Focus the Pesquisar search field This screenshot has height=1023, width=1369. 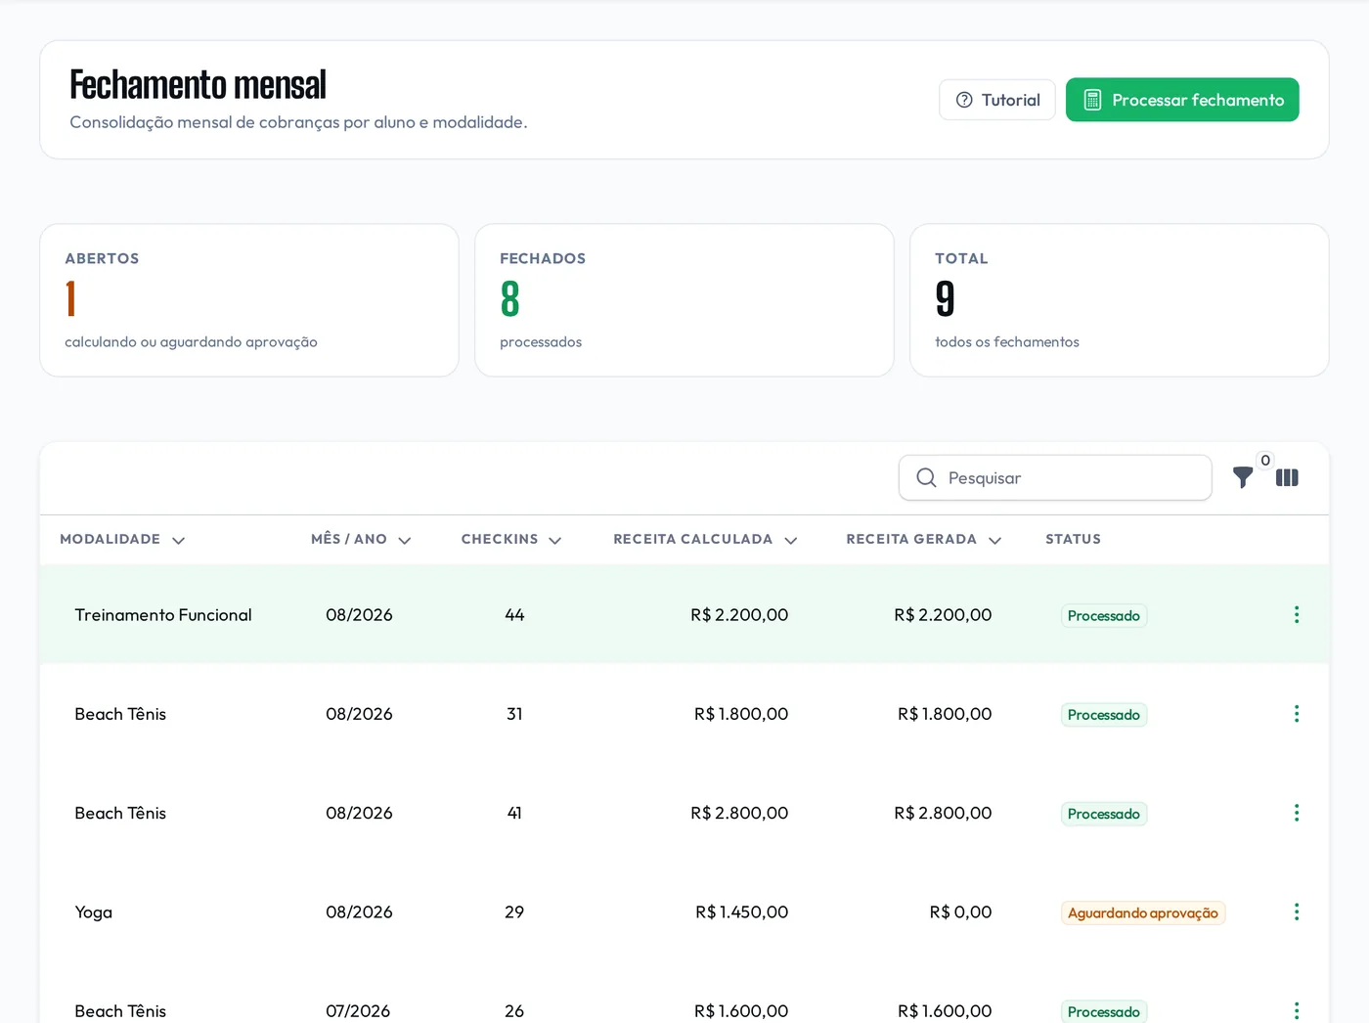pos(1055,477)
